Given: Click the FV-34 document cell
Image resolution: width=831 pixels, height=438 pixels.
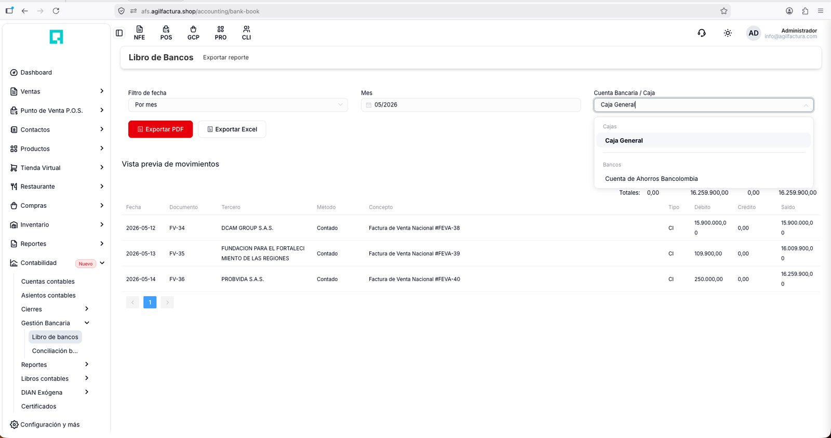Looking at the screenshot, I should point(177,228).
